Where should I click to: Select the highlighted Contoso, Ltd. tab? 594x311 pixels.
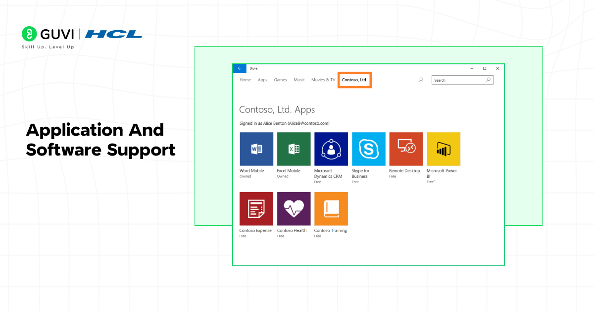(354, 80)
